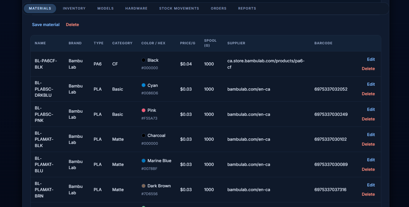Screen dimensions: 409x207
Task: Click the hex value #0086D6
Action: tap(150, 93)
